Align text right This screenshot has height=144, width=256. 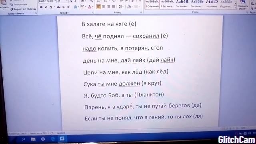tap(108, 6)
